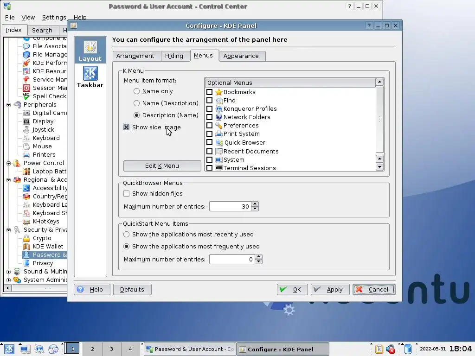Check the Find optional menu

point(209,100)
